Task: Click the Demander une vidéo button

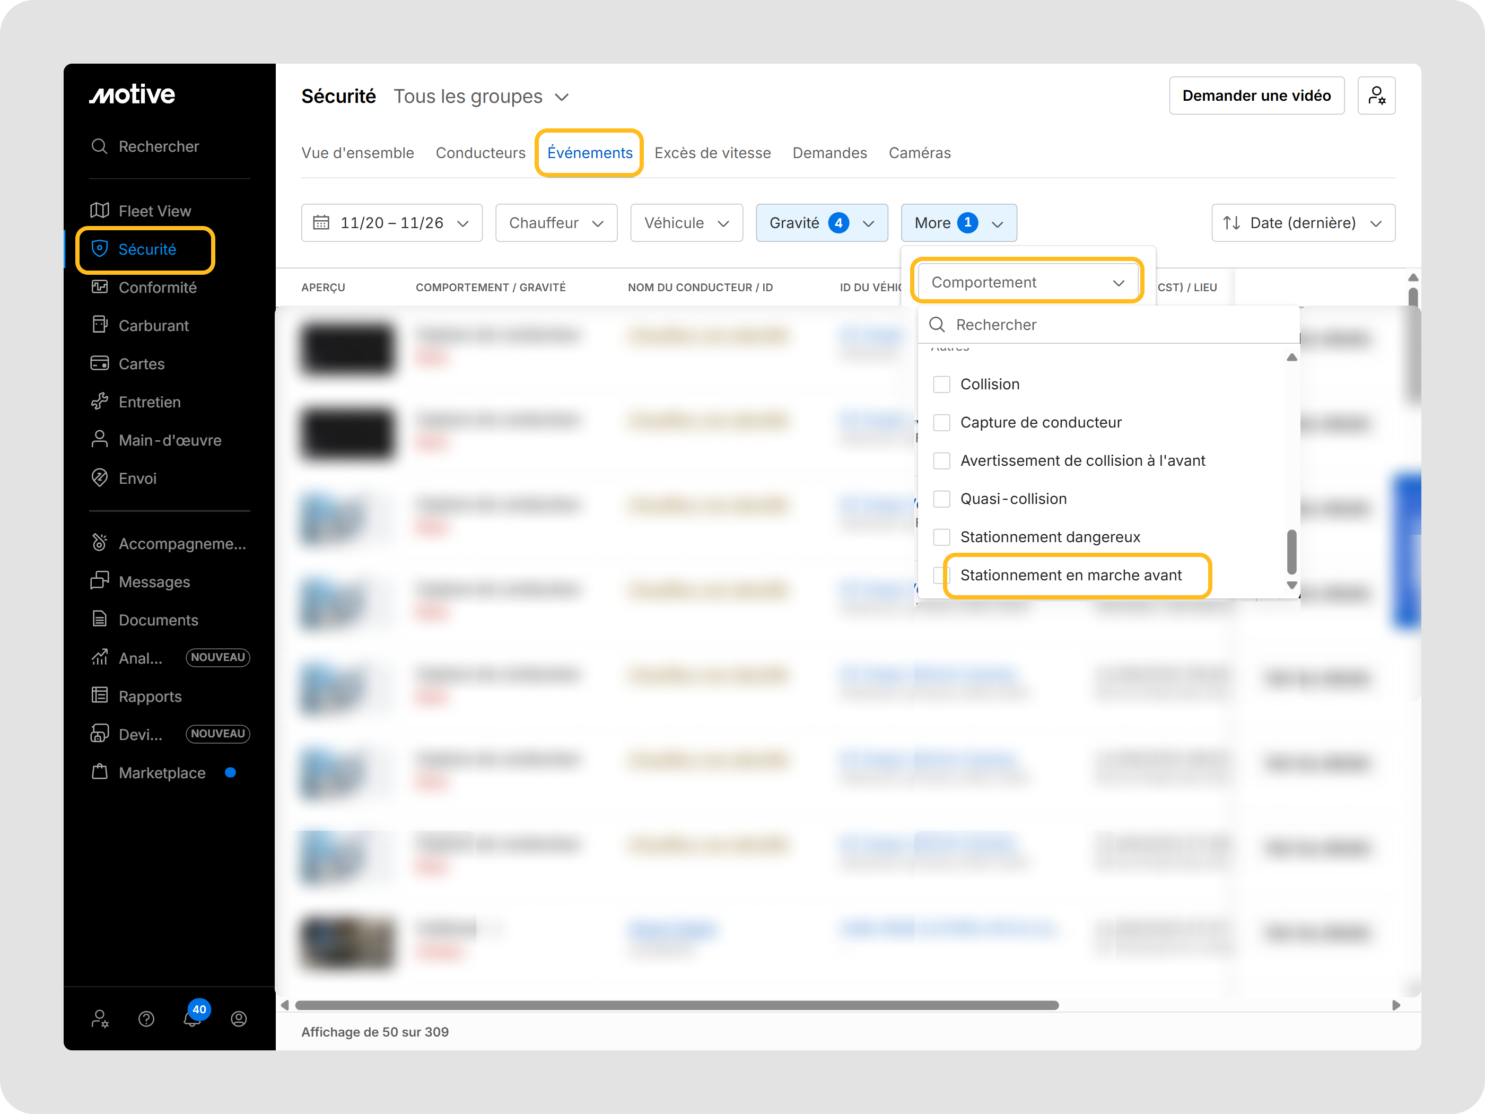Action: [1255, 95]
